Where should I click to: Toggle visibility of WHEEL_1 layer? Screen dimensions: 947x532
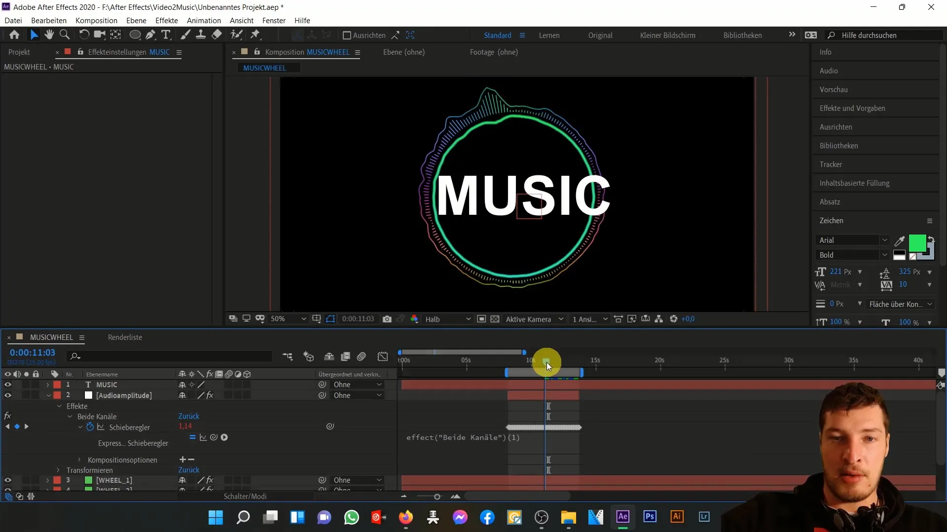(7, 480)
